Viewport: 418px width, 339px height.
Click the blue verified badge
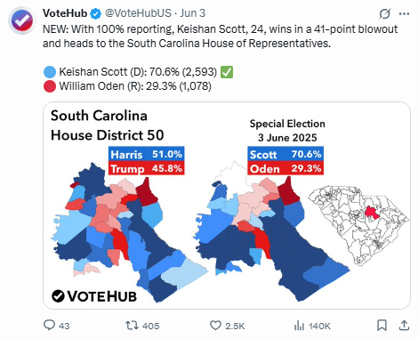tap(95, 13)
